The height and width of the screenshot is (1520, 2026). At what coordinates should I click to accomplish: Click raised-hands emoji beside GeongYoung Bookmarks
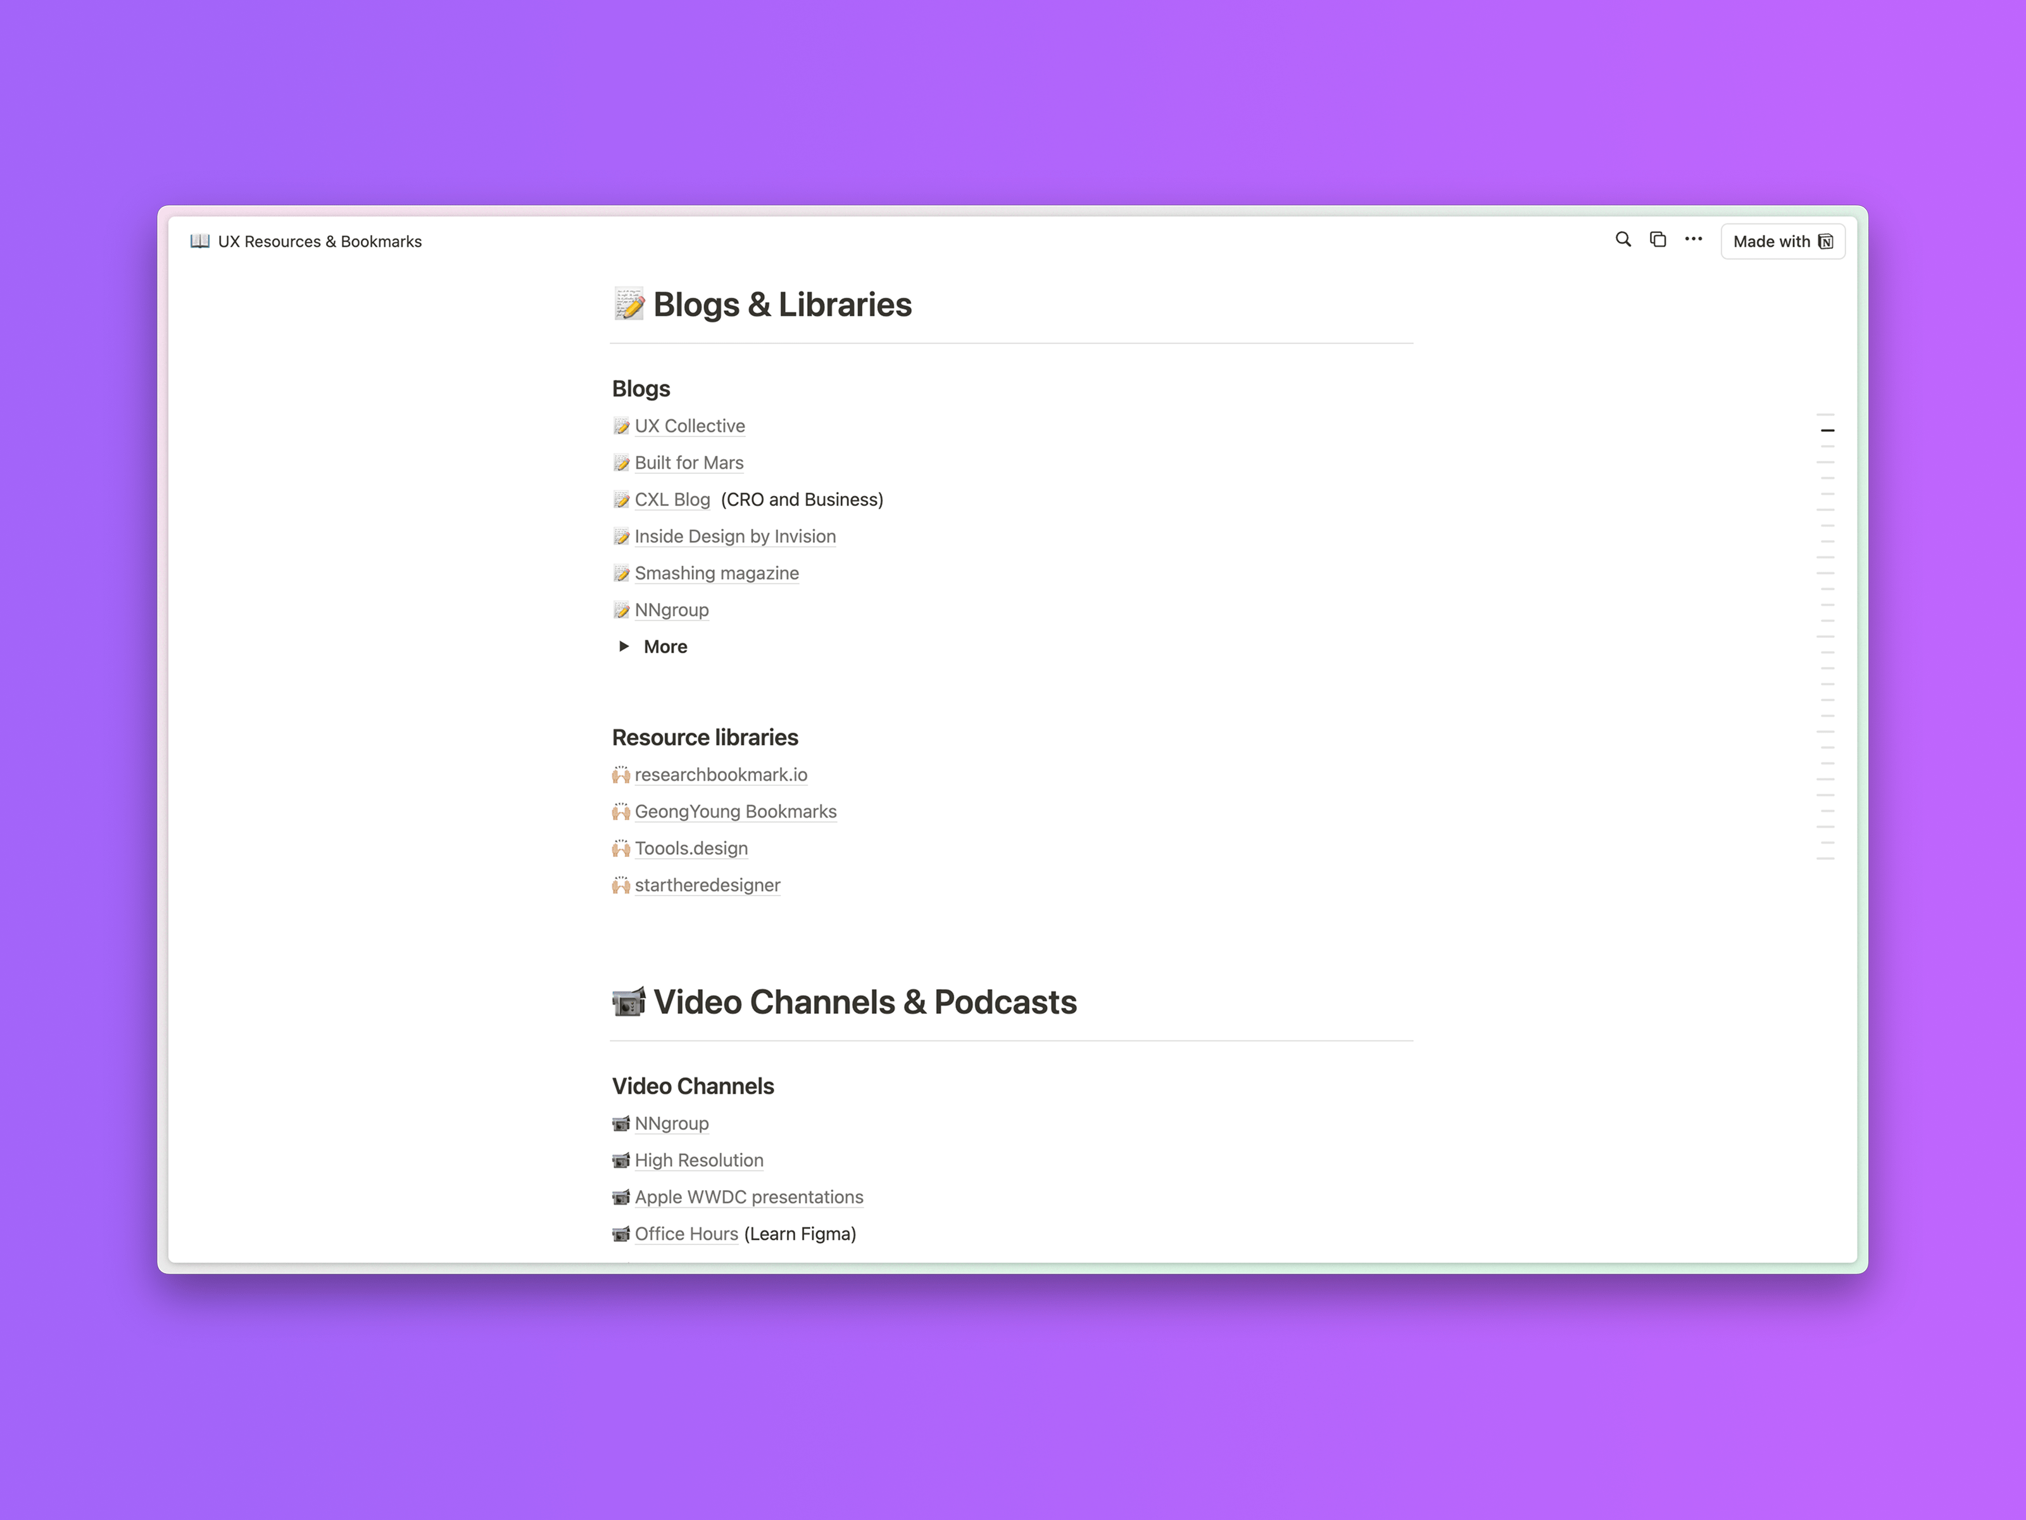tap(621, 812)
